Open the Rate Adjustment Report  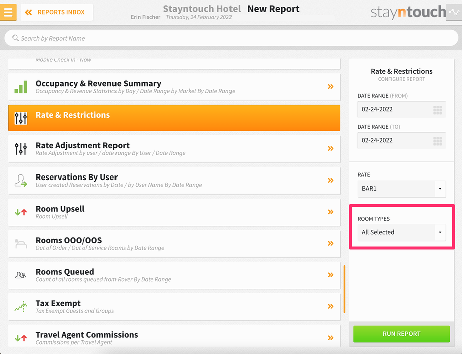pyautogui.click(x=174, y=149)
